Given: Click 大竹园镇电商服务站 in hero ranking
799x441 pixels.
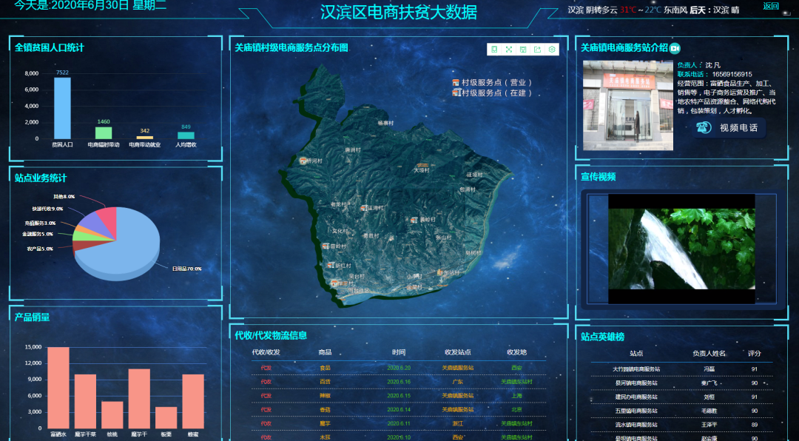Looking at the screenshot, I should coord(636,369).
